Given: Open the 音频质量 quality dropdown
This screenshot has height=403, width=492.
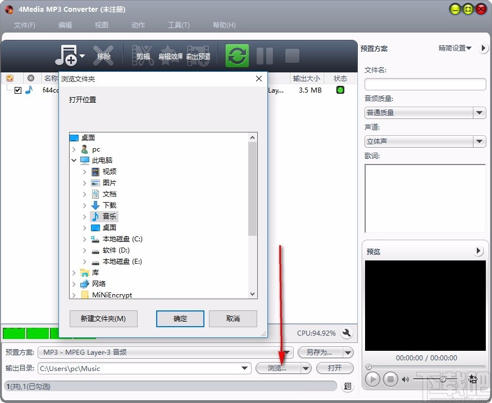Looking at the screenshot, I should 479,113.
